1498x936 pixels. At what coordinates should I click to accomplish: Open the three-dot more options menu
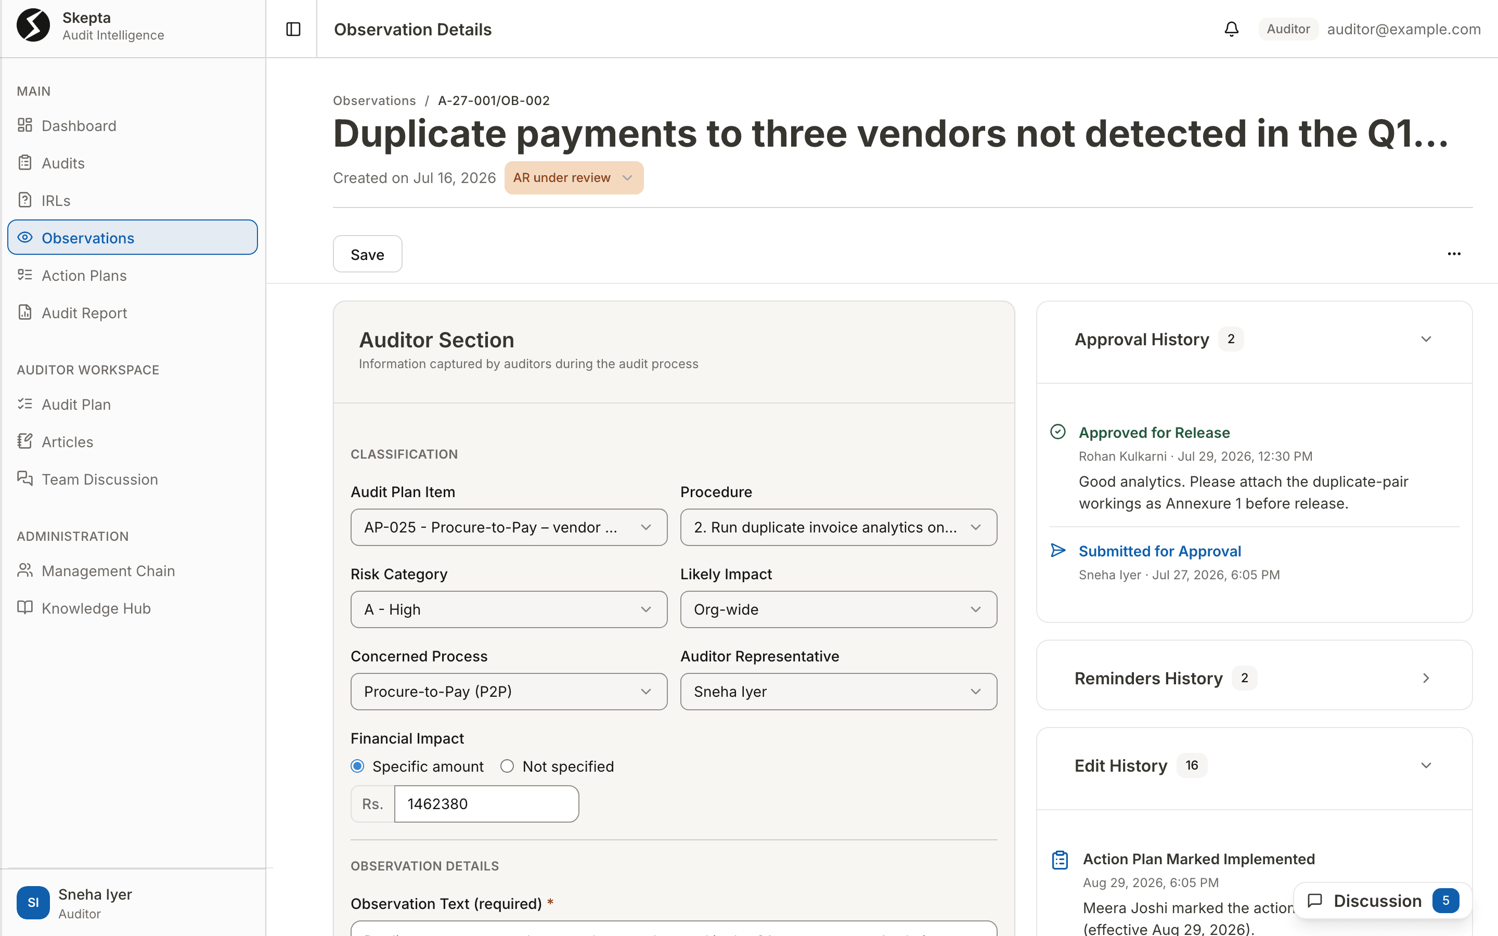coord(1454,254)
